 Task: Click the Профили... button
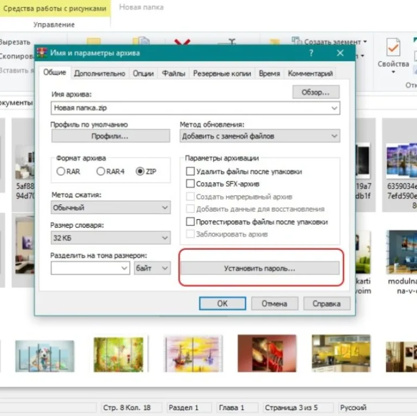tap(110, 136)
